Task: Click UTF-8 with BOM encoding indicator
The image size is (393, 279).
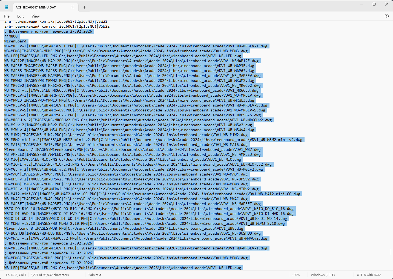Action: click(x=369, y=275)
